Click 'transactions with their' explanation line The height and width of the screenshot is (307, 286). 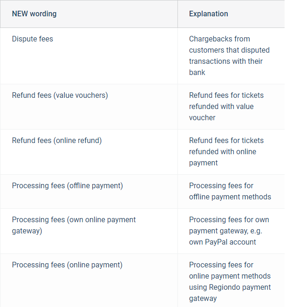point(226,61)
